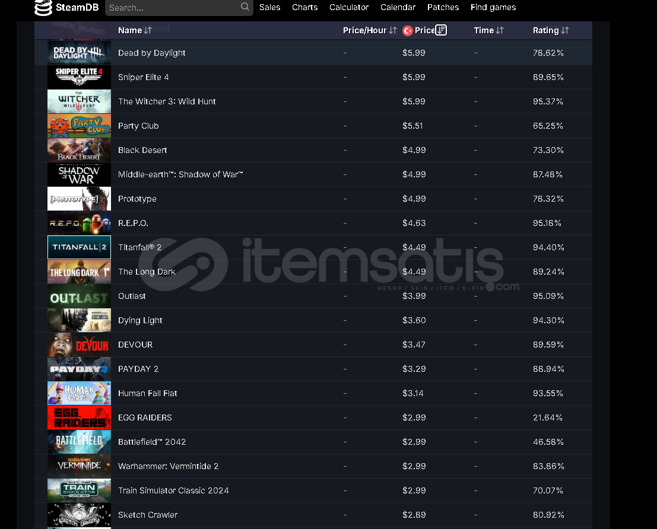This screenshot has width=657, height=529.
Task: Open Titanfall 2 game link
Action: click(x=139, y=247)
